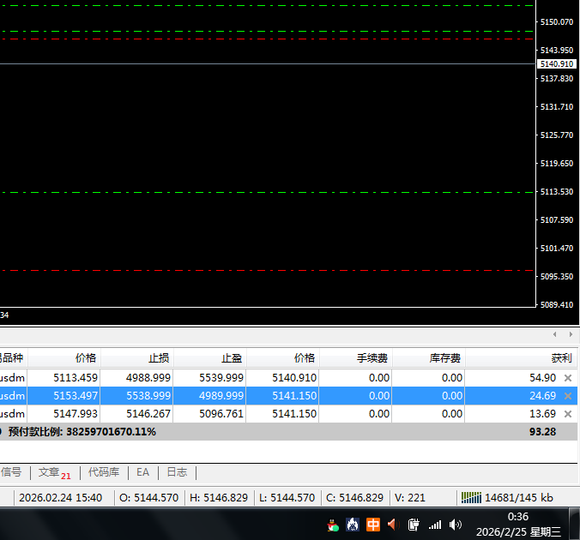Open the system volume speaker icon
Screen dimensions: 580x540
tap(456, 525)
